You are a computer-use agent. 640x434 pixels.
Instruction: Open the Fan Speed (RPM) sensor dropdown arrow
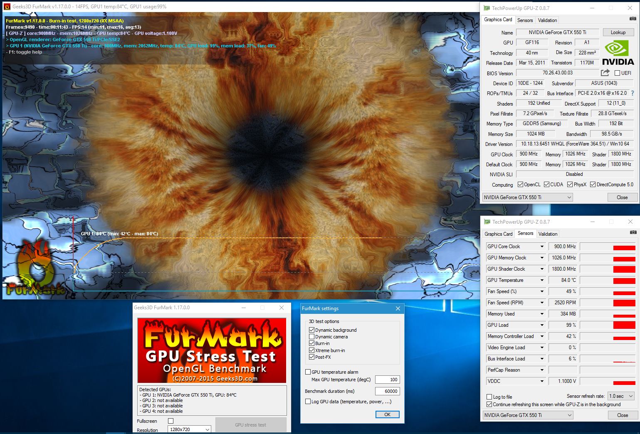542,303
